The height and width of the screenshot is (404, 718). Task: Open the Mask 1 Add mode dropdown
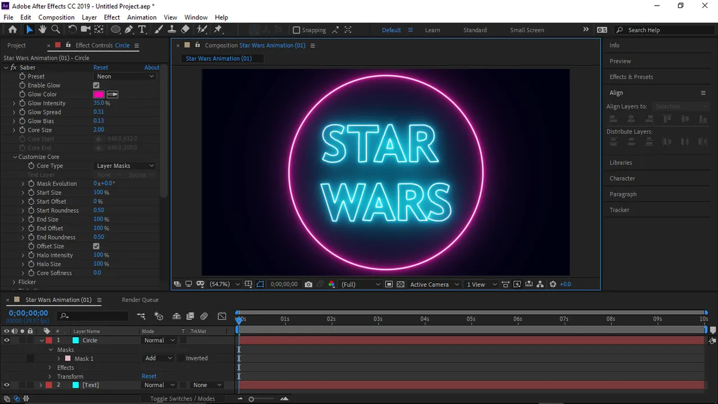158,358
